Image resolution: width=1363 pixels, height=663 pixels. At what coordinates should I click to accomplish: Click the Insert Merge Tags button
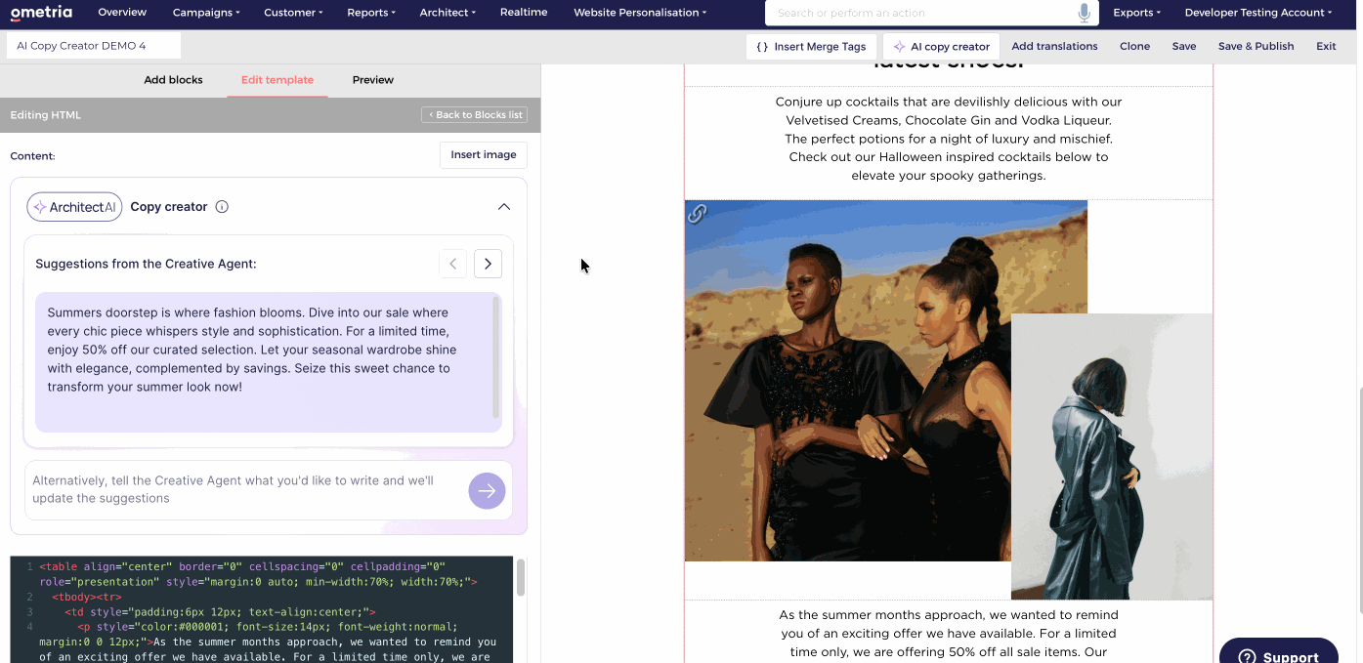tap(811, 46)
